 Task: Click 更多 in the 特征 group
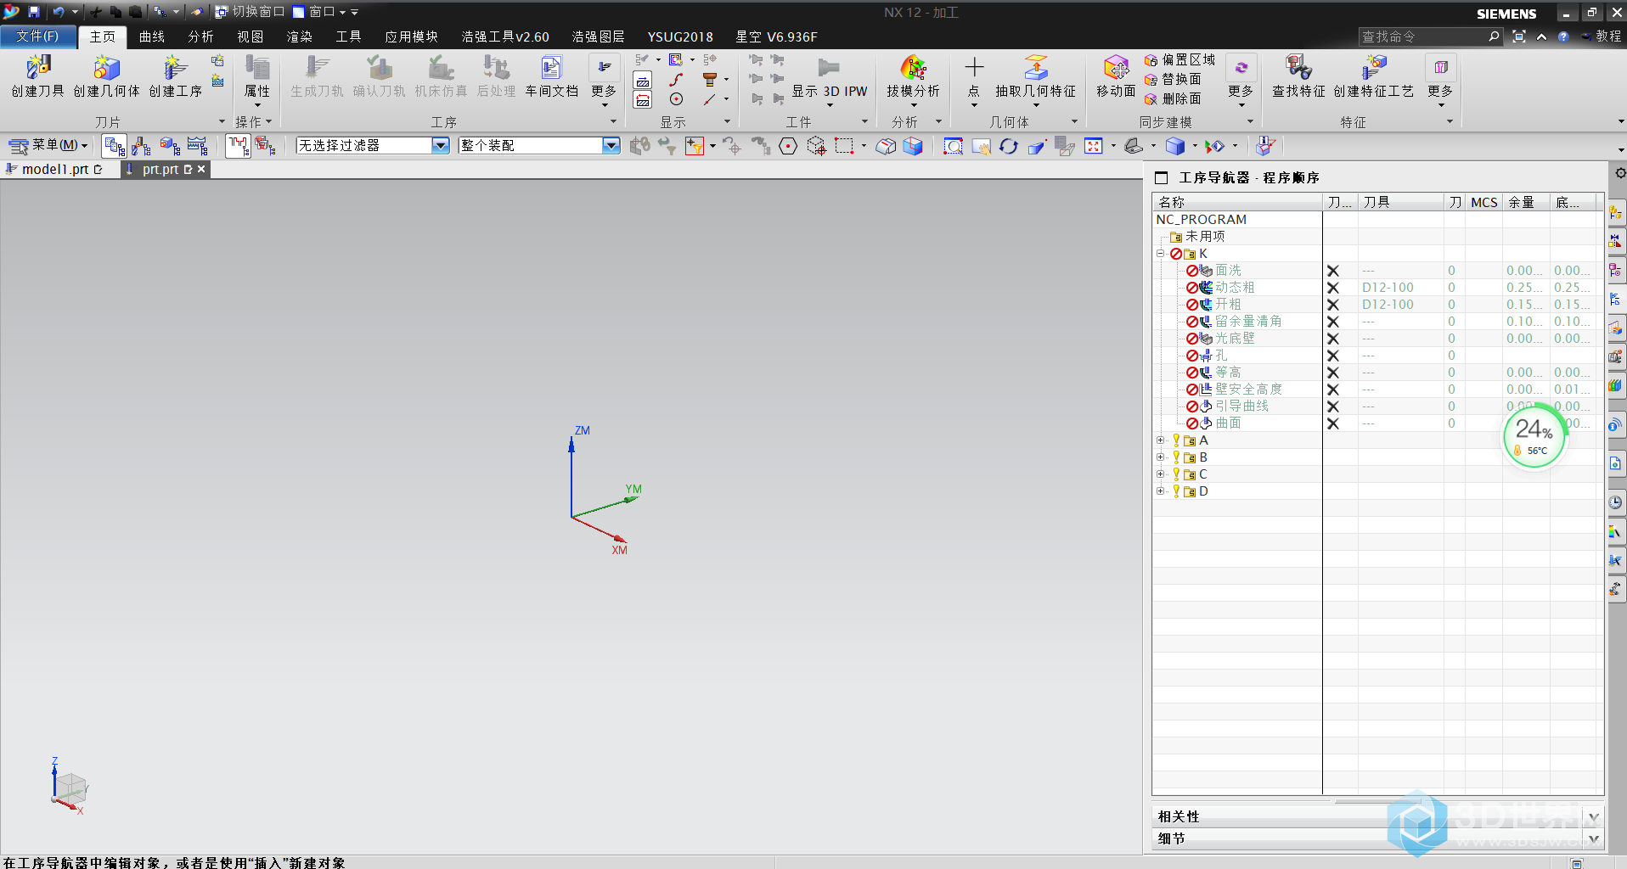(x=1440, y=79)
